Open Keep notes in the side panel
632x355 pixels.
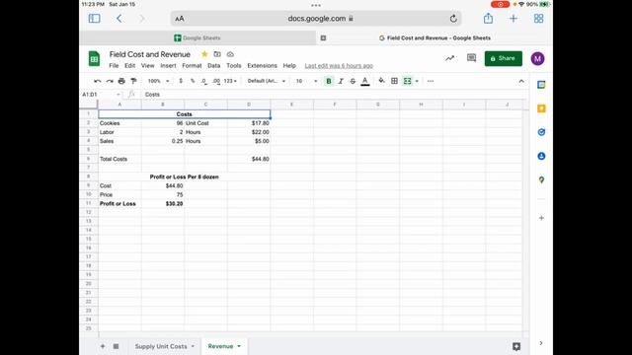point(541,108)
